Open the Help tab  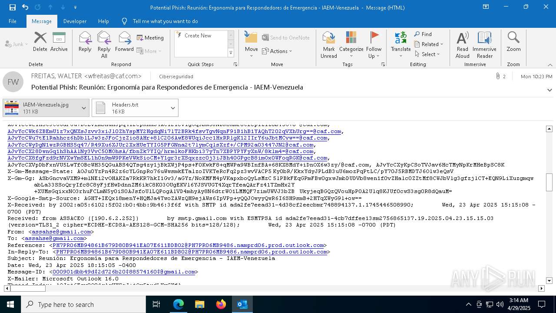[103, 21]
